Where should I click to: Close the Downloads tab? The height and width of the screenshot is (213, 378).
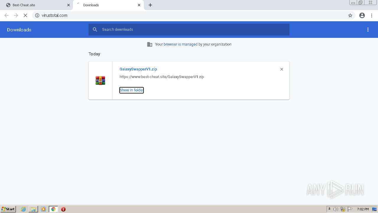tap(139, 5)
